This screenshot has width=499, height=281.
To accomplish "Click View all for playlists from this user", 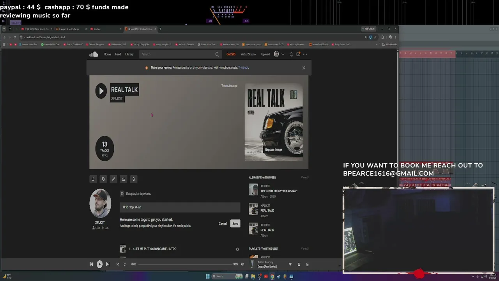I will [x=304, y=249].
